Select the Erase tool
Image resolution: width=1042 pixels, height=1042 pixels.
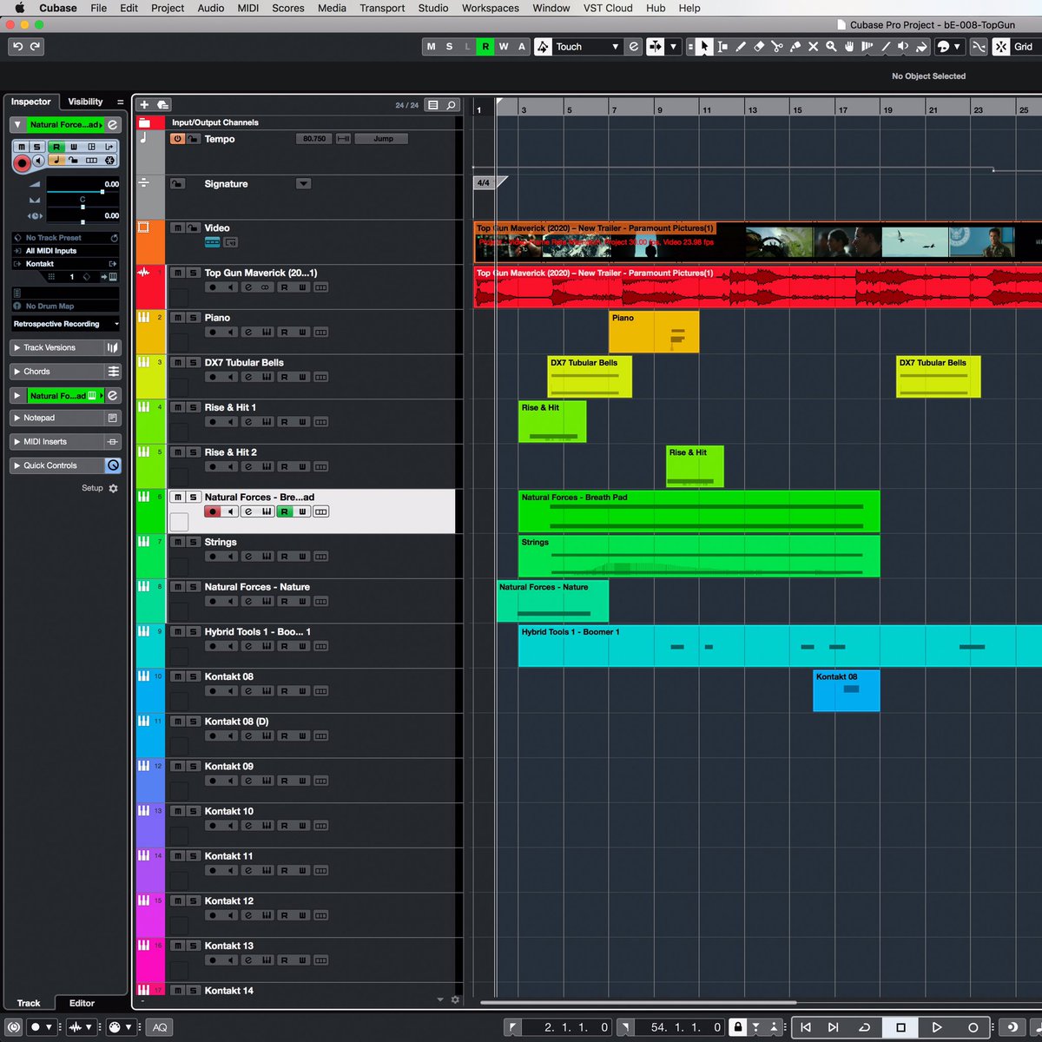(759, 47)
